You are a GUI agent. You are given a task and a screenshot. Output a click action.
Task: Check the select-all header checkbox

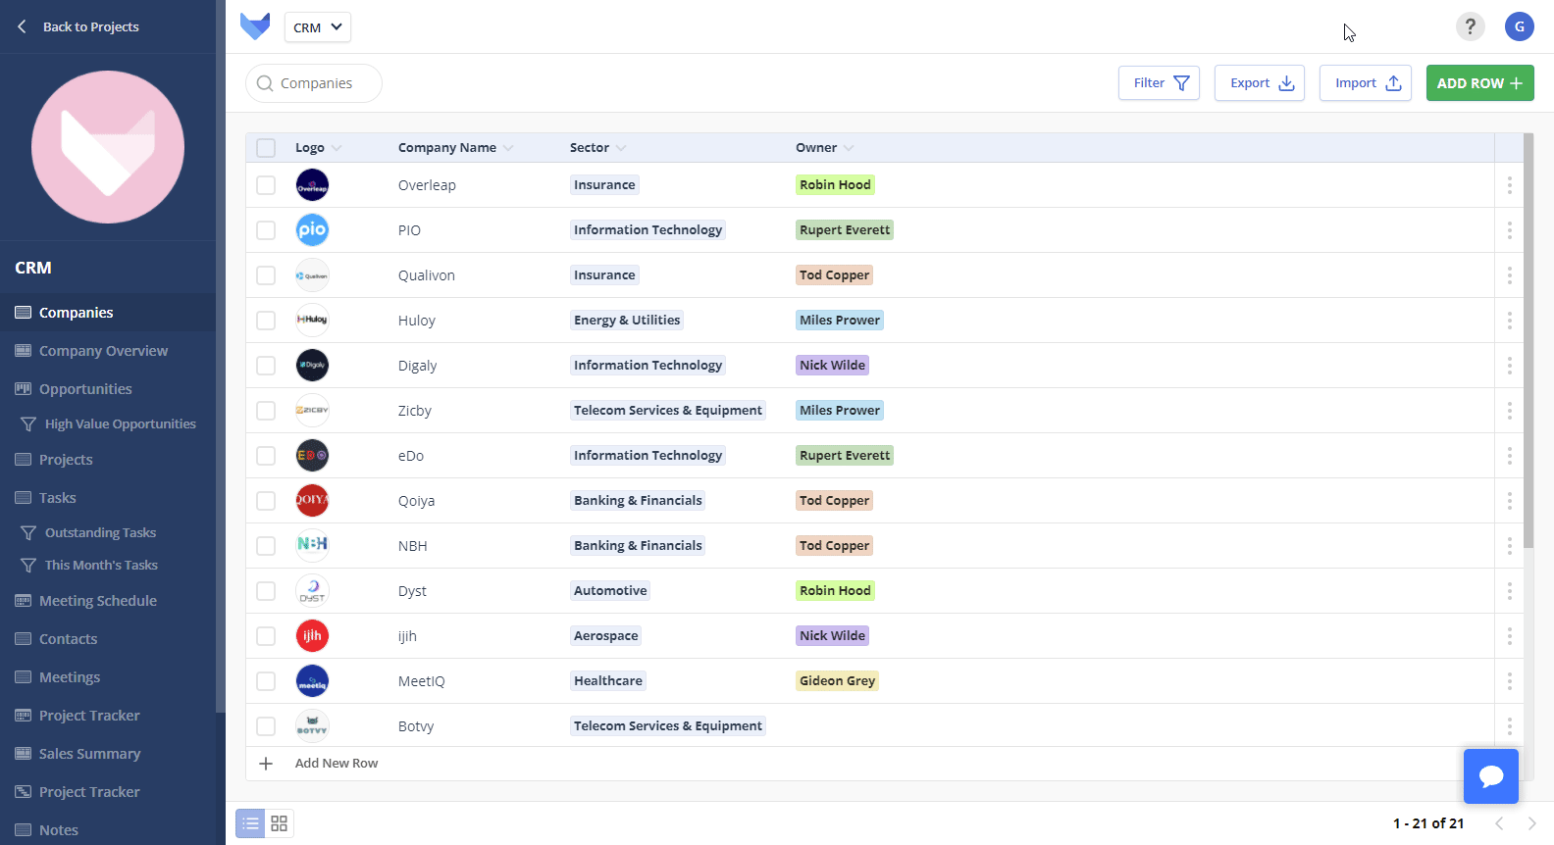pyautogui.click(x=266, y=148)
